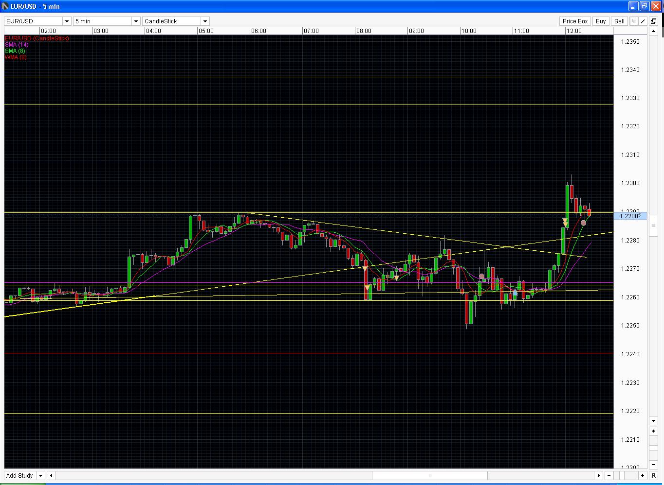The height and width of the screenshot is (485, 664).
Task: Zoom in price scale with vertical plus
Action: click(653, 431)
